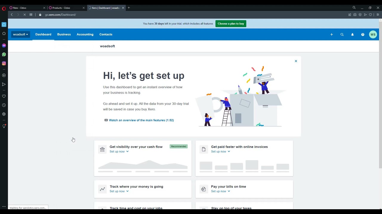
Task: Click the video play icon beside Watch an overview
Action: coord(106,120)
